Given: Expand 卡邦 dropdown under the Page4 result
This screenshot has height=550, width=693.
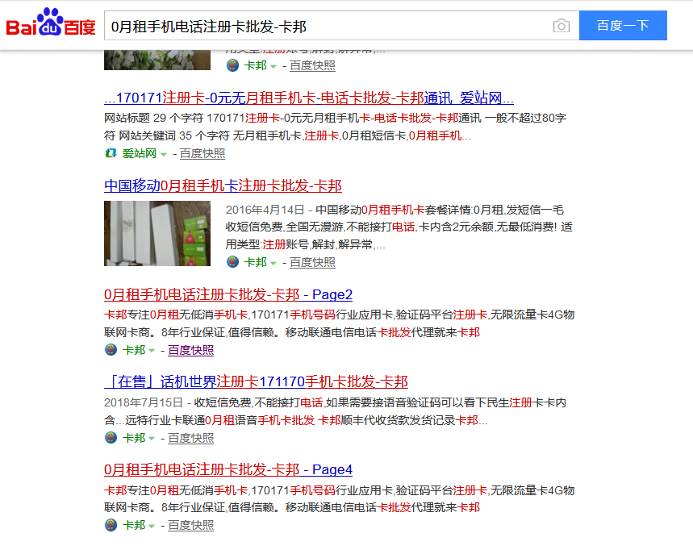Looking at the screenshot, I should click(152, 526).
